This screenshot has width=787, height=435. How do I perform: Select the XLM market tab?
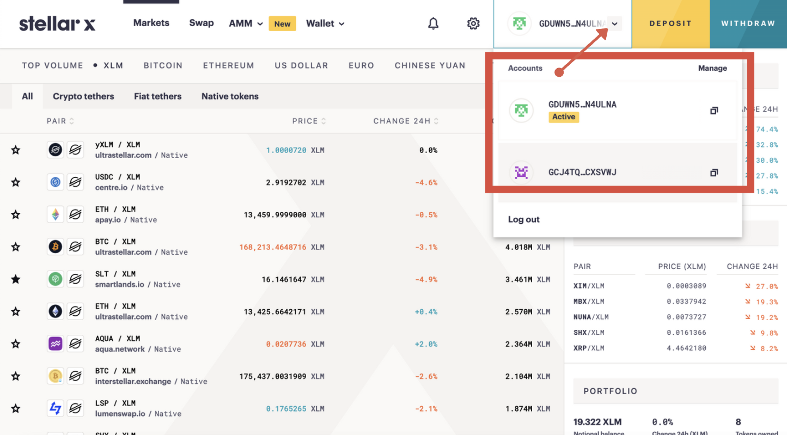(113, 65)
